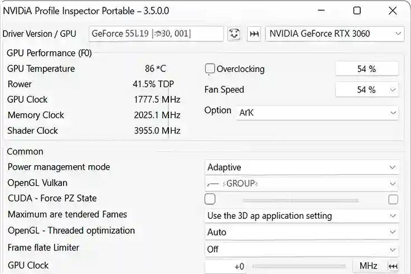411x274 pixels.
Task: Expand the Frame Rate Limiter Off dropdown
Action: coord(302,249)
